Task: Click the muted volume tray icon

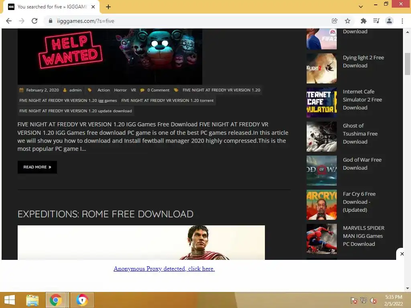Action: click(373, 300)
